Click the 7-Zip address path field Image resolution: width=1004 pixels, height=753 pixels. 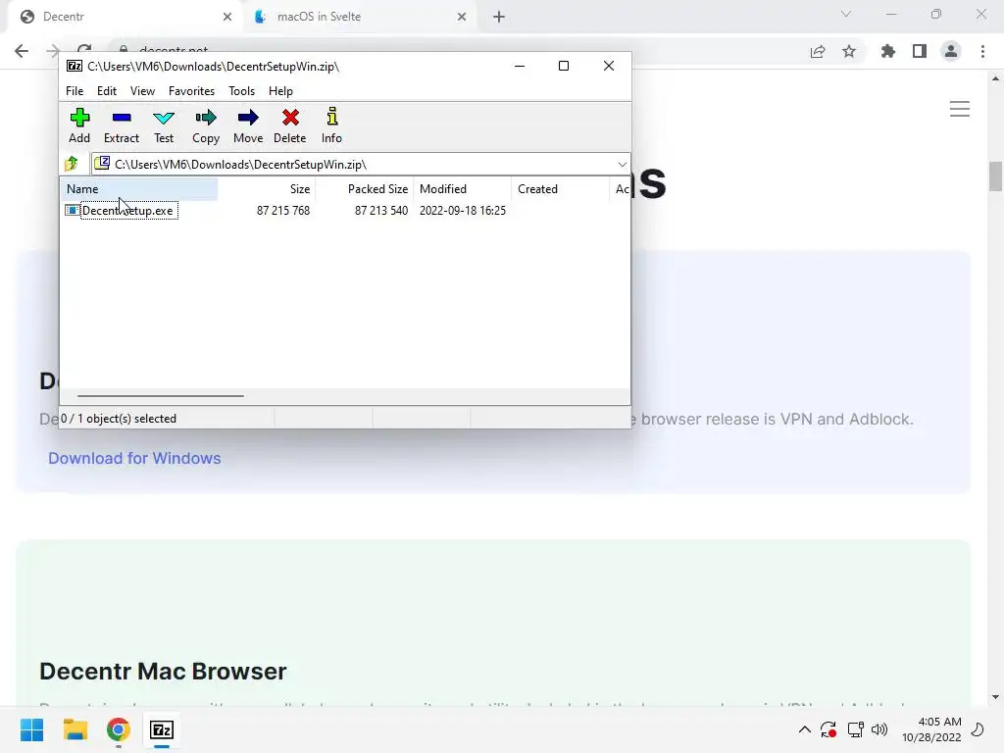tap(361, 165)
